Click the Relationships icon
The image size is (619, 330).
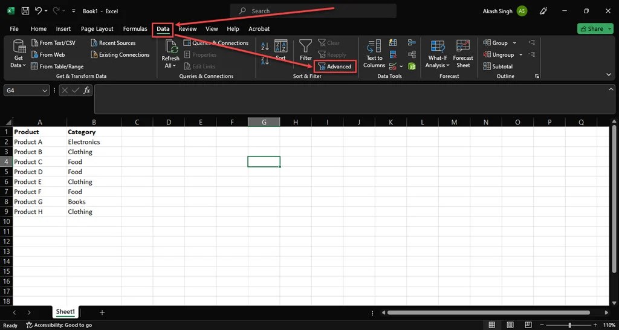tap(412, 54)
